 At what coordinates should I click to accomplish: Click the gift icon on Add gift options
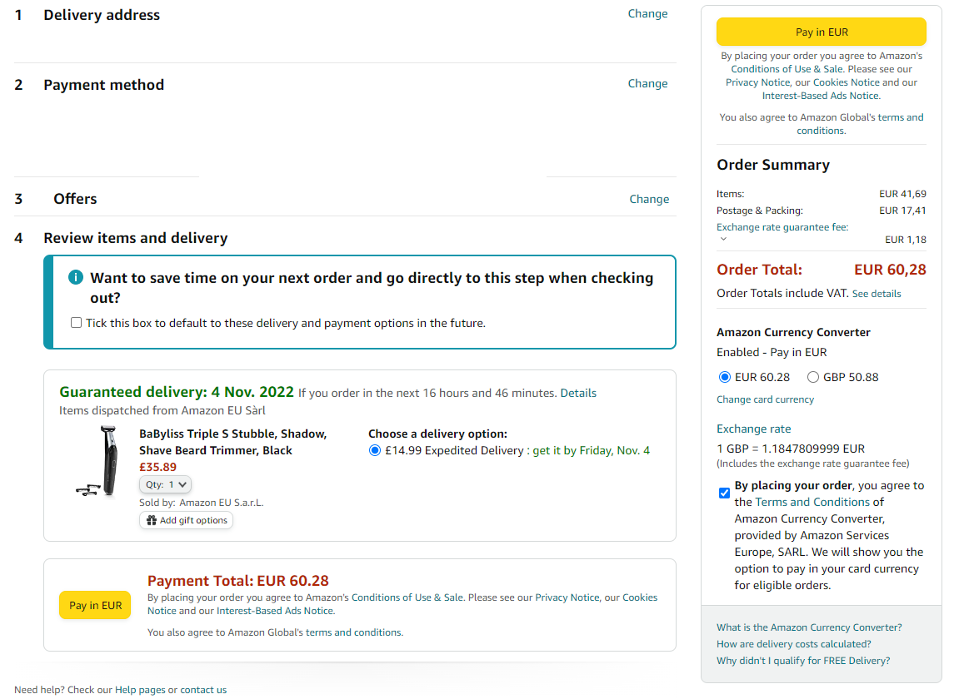coord(151,520)
